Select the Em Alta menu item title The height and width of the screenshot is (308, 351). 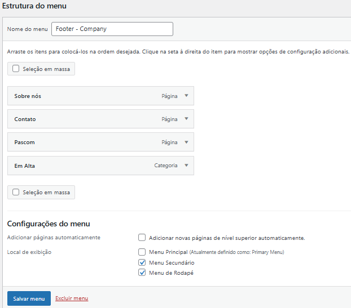[25, 166]
